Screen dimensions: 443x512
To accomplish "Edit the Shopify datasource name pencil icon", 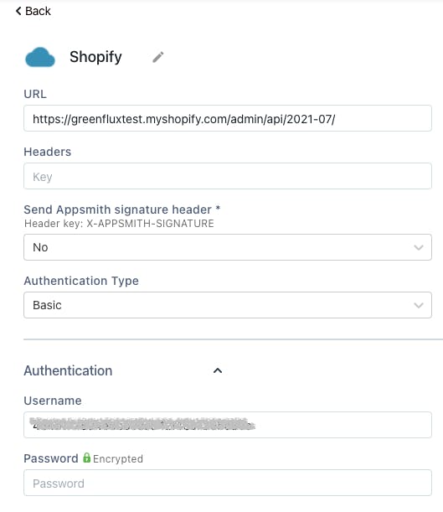I will [x=158, y=57].
